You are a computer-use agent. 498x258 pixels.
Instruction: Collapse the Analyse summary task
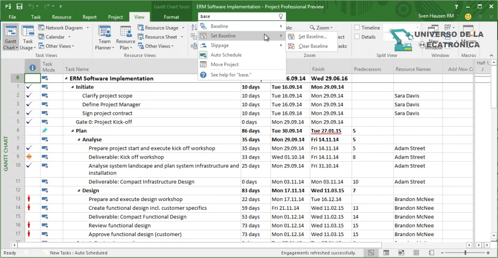[x=79, y=140]
